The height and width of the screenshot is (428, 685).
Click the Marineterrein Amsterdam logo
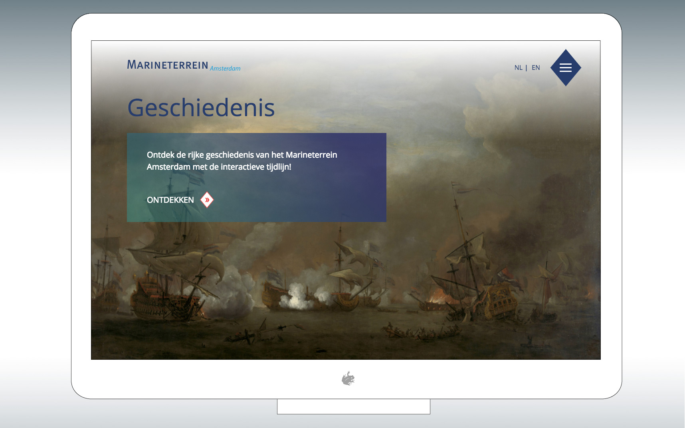pyautogui.click(x=184, y=65)
